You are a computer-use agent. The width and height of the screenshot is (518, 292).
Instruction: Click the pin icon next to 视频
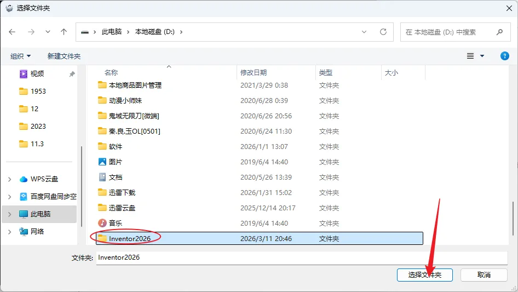[72, 74]
